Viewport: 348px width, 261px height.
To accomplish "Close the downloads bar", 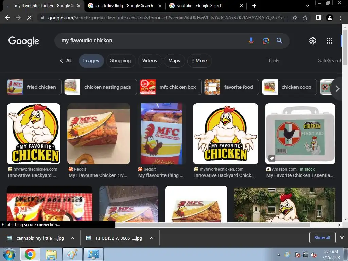I will [342, 238].
